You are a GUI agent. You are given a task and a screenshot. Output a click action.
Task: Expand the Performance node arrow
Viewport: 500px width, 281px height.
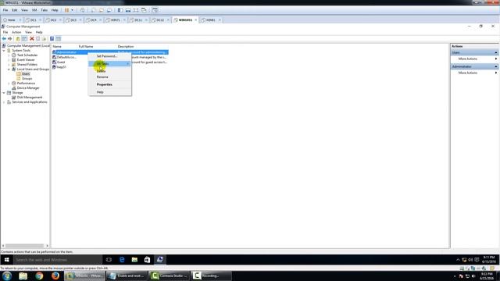9,84
